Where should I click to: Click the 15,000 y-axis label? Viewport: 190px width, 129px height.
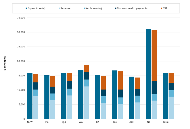(21, 76)
